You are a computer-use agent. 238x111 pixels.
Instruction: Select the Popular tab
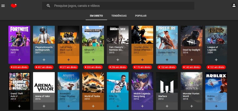(x=141, y=16)
